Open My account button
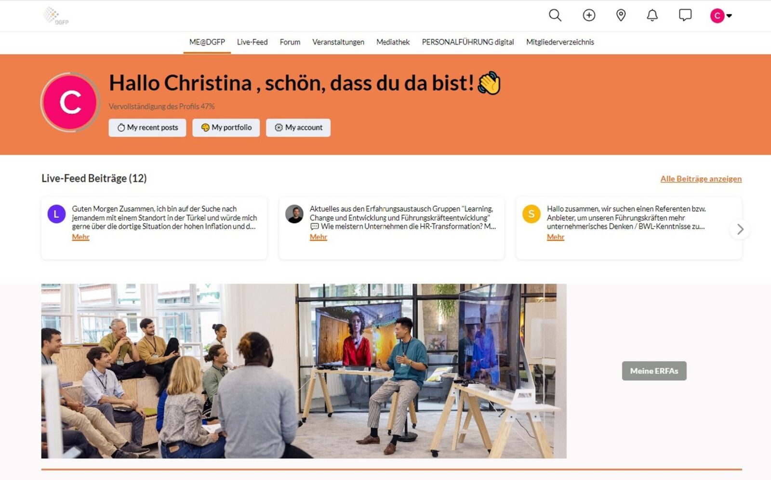771x480 pixels. point(298,128)
